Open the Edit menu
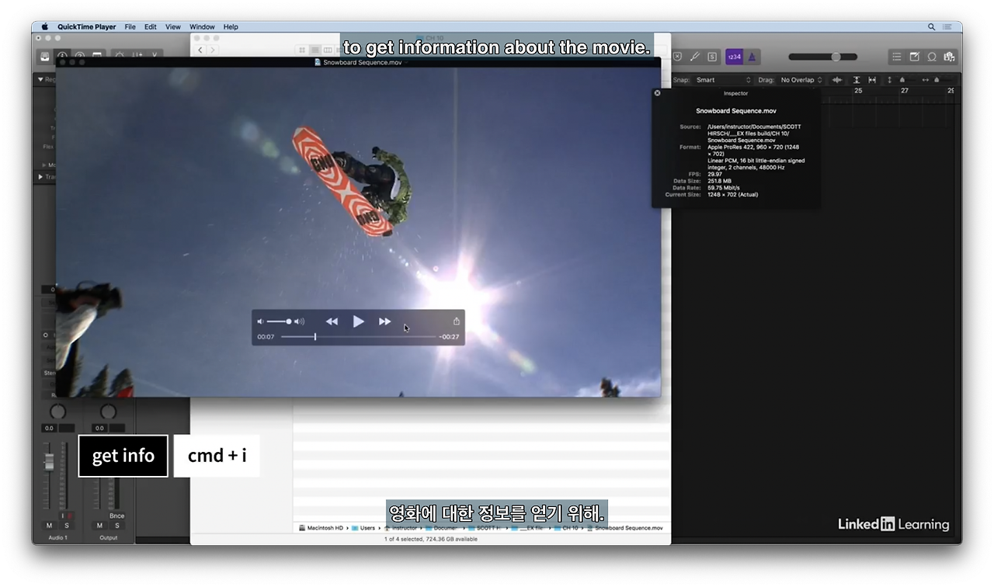994x587 pixels. (151, 26)
